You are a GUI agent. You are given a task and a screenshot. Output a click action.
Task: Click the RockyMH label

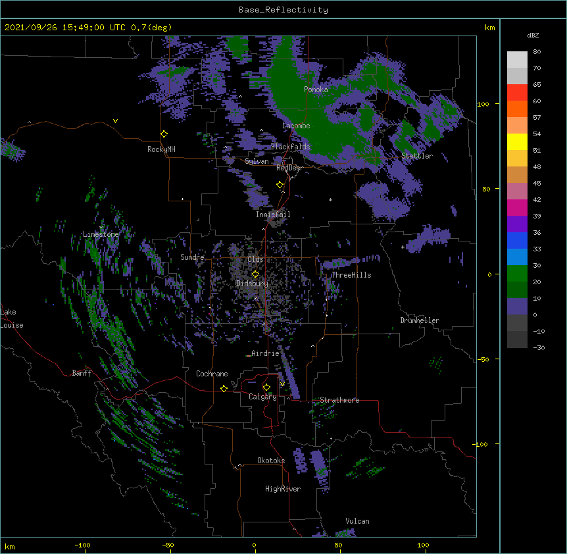[161, 149]
